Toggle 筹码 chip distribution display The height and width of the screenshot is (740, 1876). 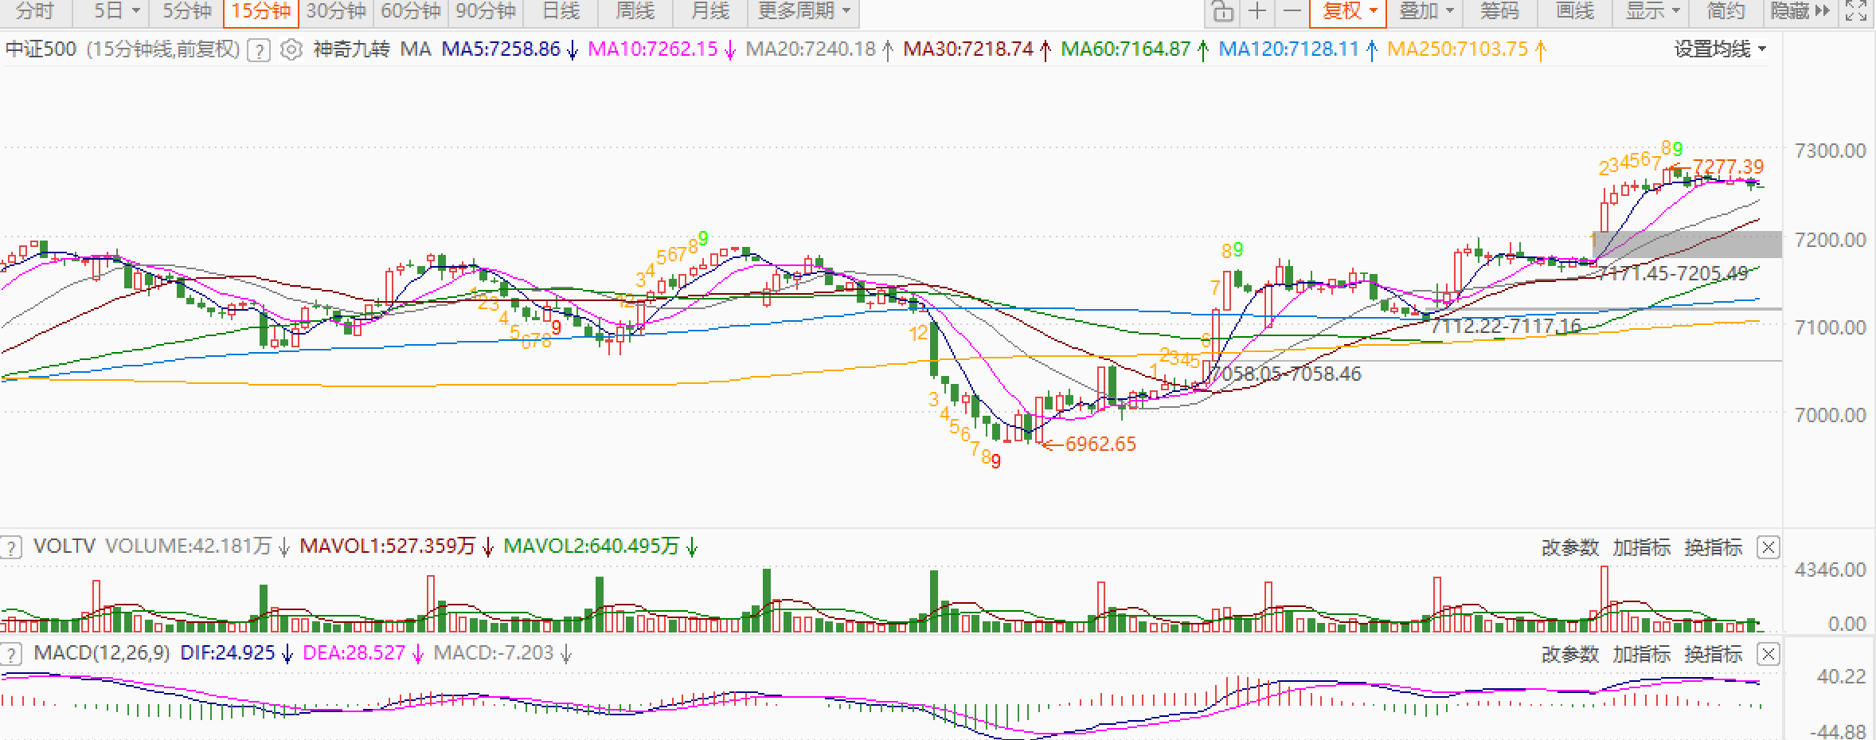pos(1499,11)
